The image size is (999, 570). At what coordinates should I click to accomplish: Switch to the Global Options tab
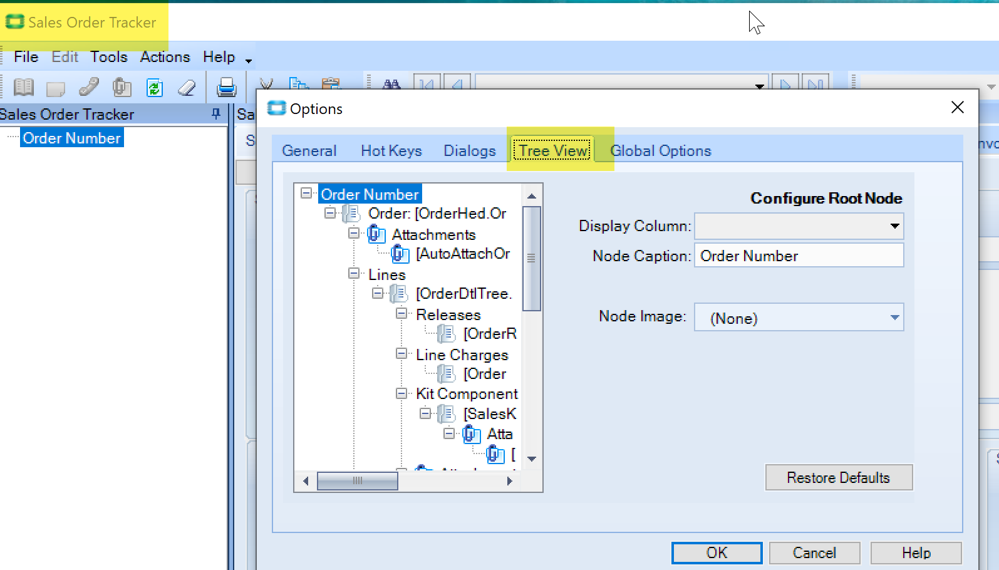click(661, 151)
